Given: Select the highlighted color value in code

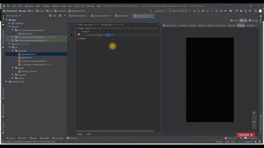Looking at the screenshot, I should (107, 35).
